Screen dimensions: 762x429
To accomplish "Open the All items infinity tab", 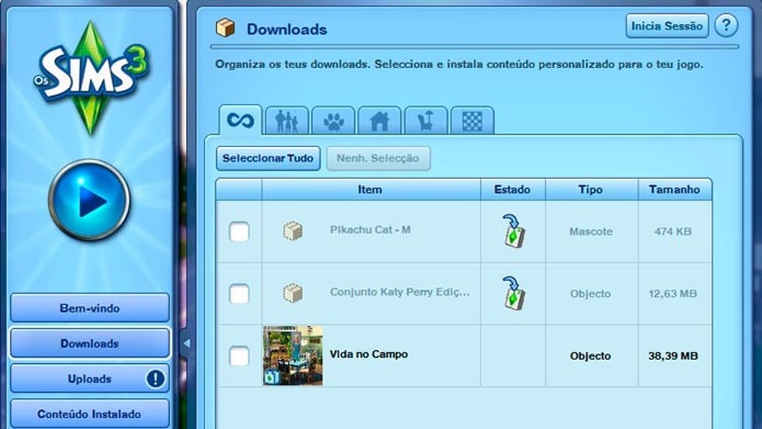I will point(240,120).
